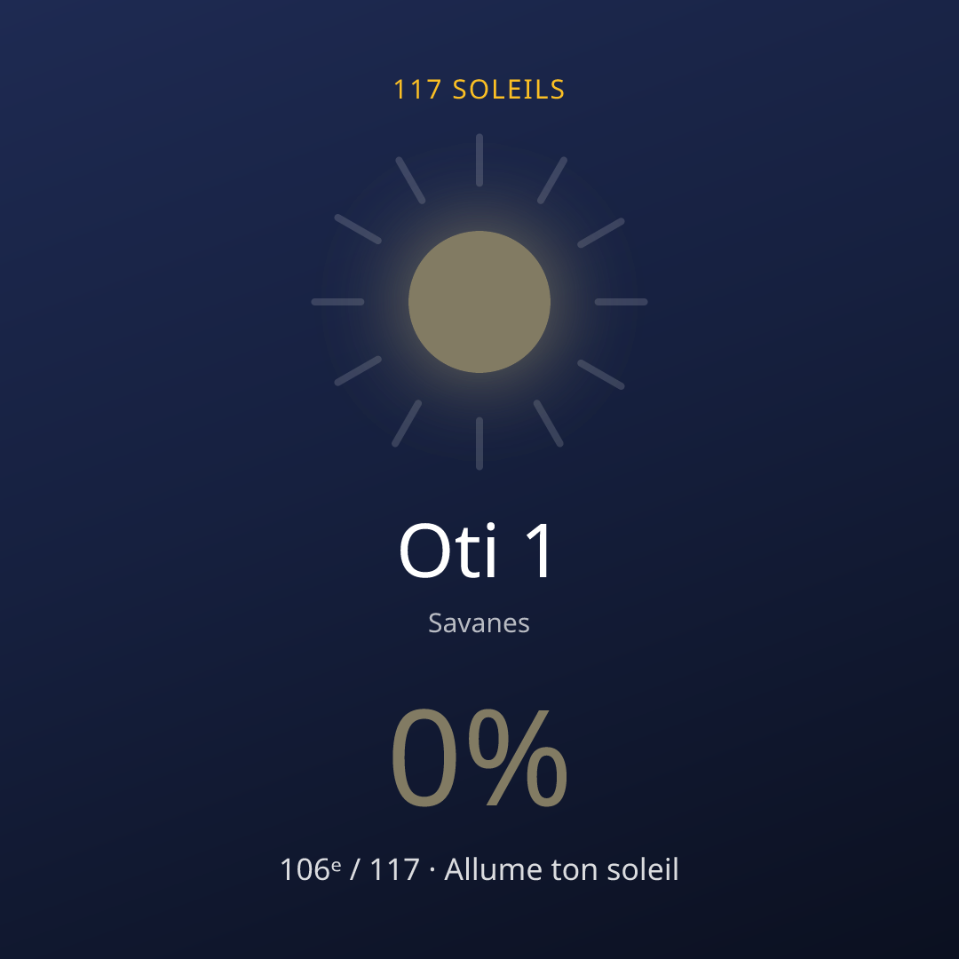Click the sun ray at ten o'clock
This screenshot has width=959, height=959.
tap(358, 229)
